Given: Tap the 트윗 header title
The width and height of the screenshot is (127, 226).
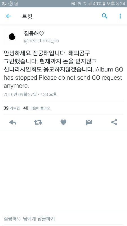Looking at the screenshot, I should coord(27,16).
